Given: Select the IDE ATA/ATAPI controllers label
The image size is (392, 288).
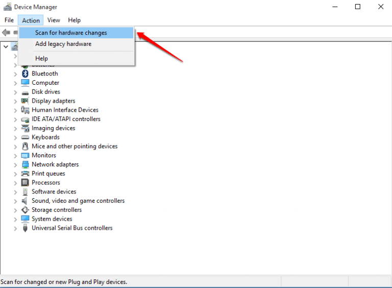Looking at the screenshot, I should click(66, 119).
